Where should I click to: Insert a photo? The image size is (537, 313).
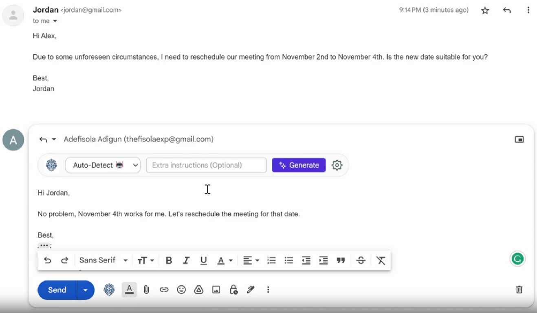click(216, 290)
